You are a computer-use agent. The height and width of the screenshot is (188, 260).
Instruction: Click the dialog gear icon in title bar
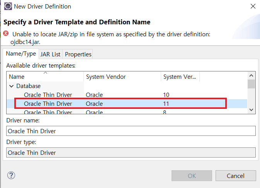pyautogui.click(x=8, y=6)
